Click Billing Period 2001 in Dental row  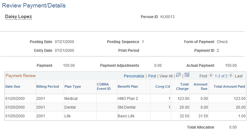[x=41, y=107]
